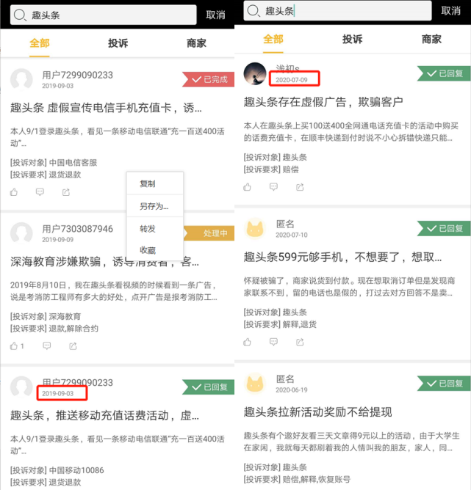Switch to 投诉 tab in left panel
This screenshot has height=490, width=471.
tap(118, 43)
